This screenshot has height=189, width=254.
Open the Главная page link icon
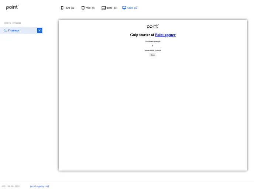coord(40,30)
